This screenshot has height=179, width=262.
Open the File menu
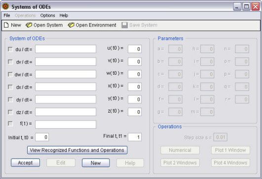pyautogui.click(x=7, y=15)
